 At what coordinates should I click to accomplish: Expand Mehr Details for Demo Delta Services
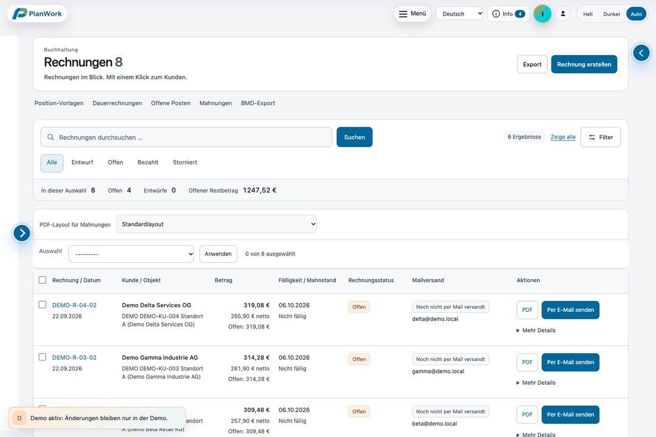[x=536, y=330]
